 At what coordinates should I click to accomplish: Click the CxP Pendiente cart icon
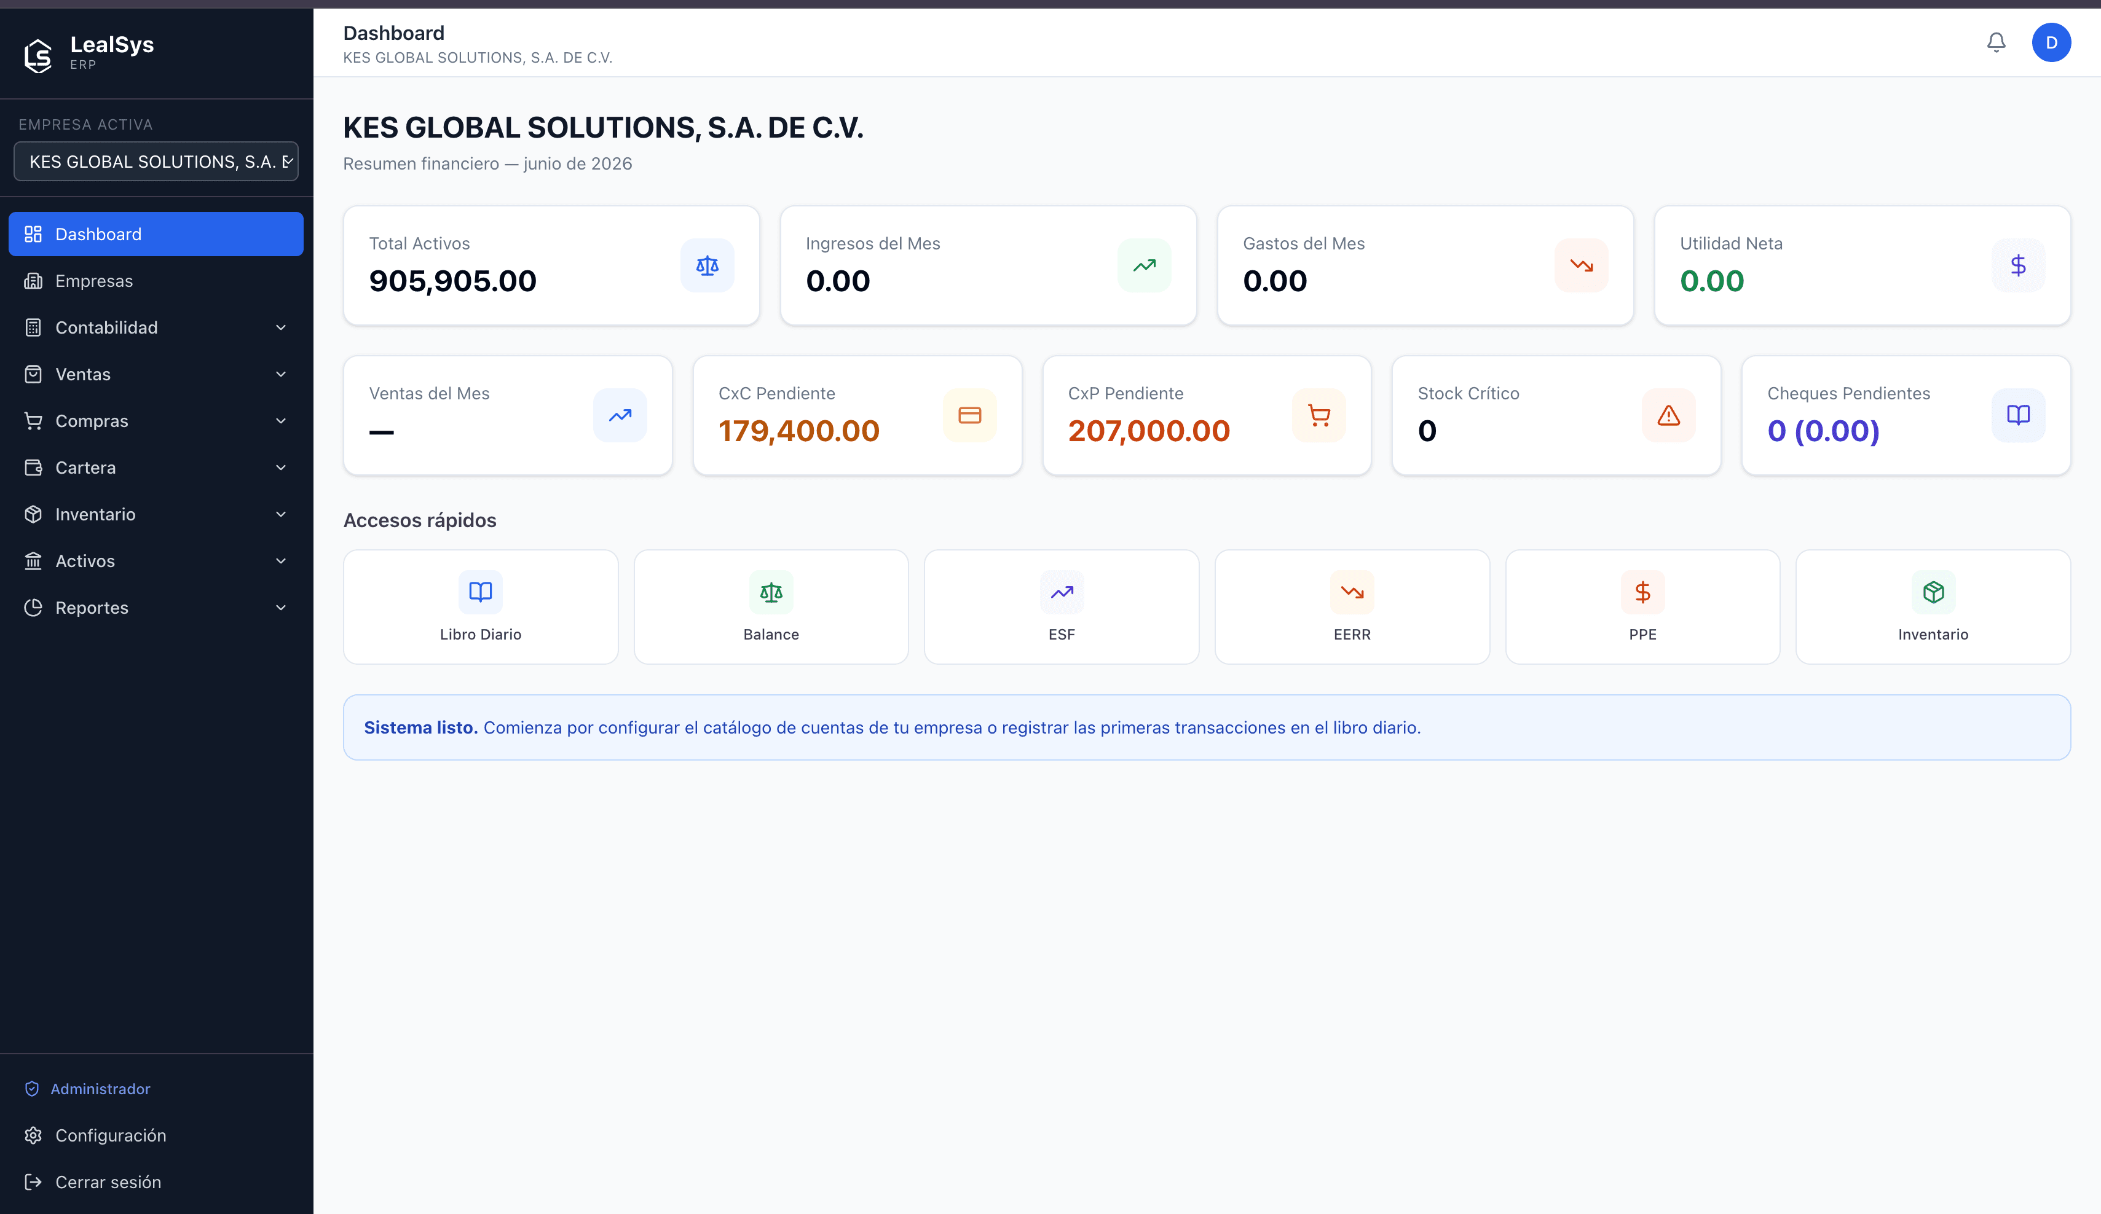(1319, 415)
